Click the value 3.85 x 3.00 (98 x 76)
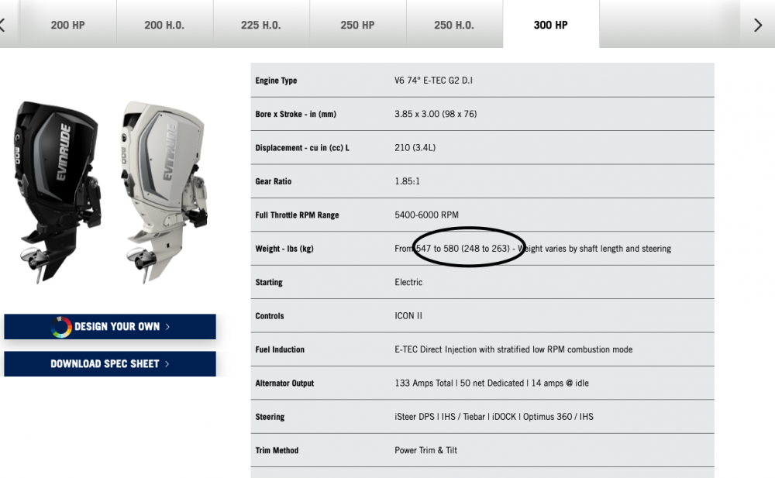Screen dimensions: 775x478 point(436,114)
